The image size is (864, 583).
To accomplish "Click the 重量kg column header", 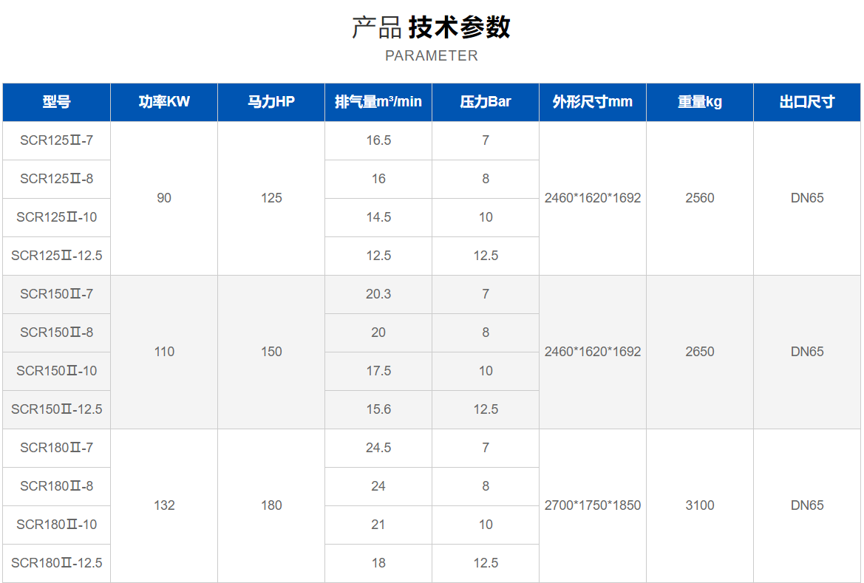I will [x=700, y=102].
